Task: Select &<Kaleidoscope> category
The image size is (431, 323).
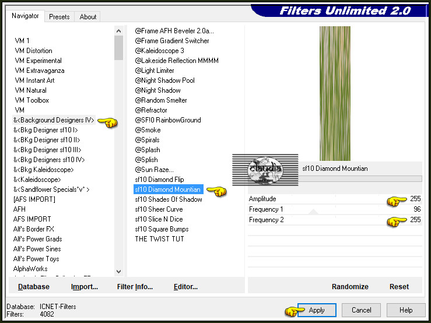Action: click(37, 179)
